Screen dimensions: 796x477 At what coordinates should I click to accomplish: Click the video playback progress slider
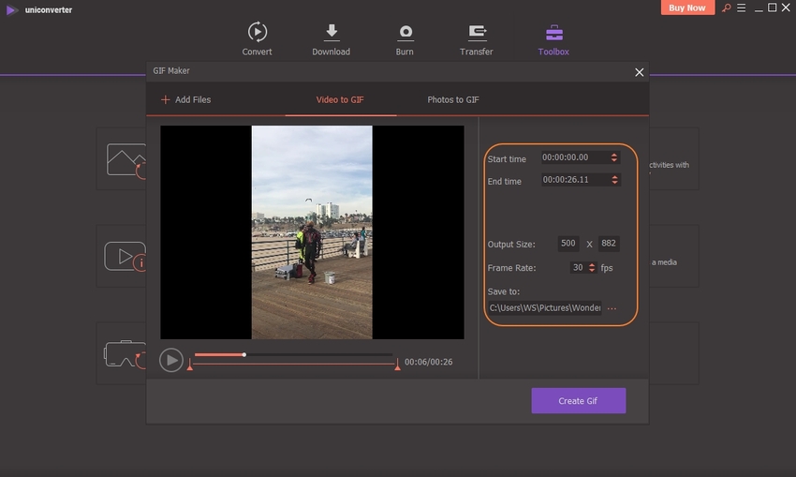[x=293, y=355]
